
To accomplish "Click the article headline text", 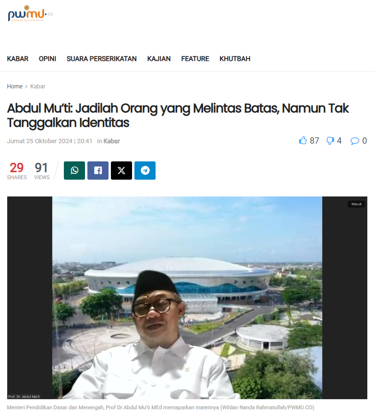I will (x=178, y=115).
